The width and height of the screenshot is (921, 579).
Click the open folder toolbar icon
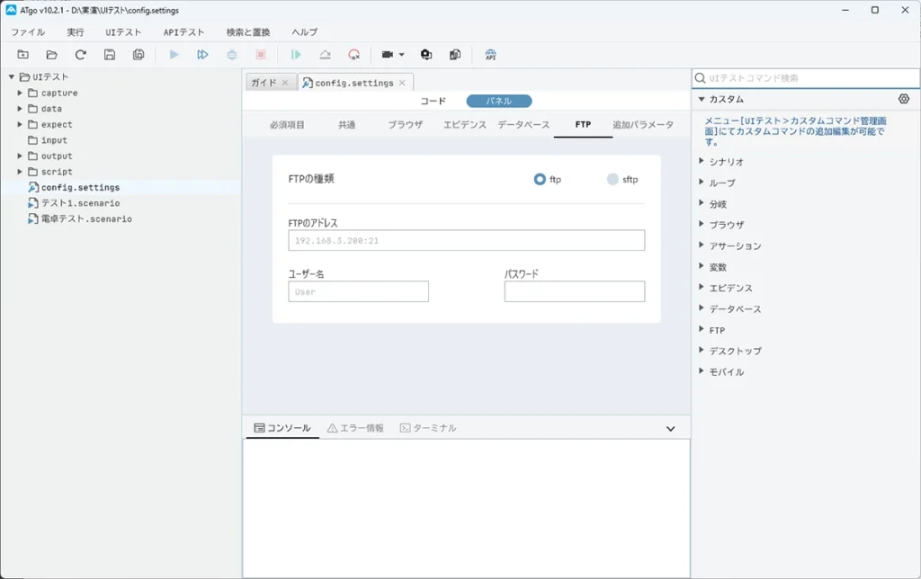[51, 55]
